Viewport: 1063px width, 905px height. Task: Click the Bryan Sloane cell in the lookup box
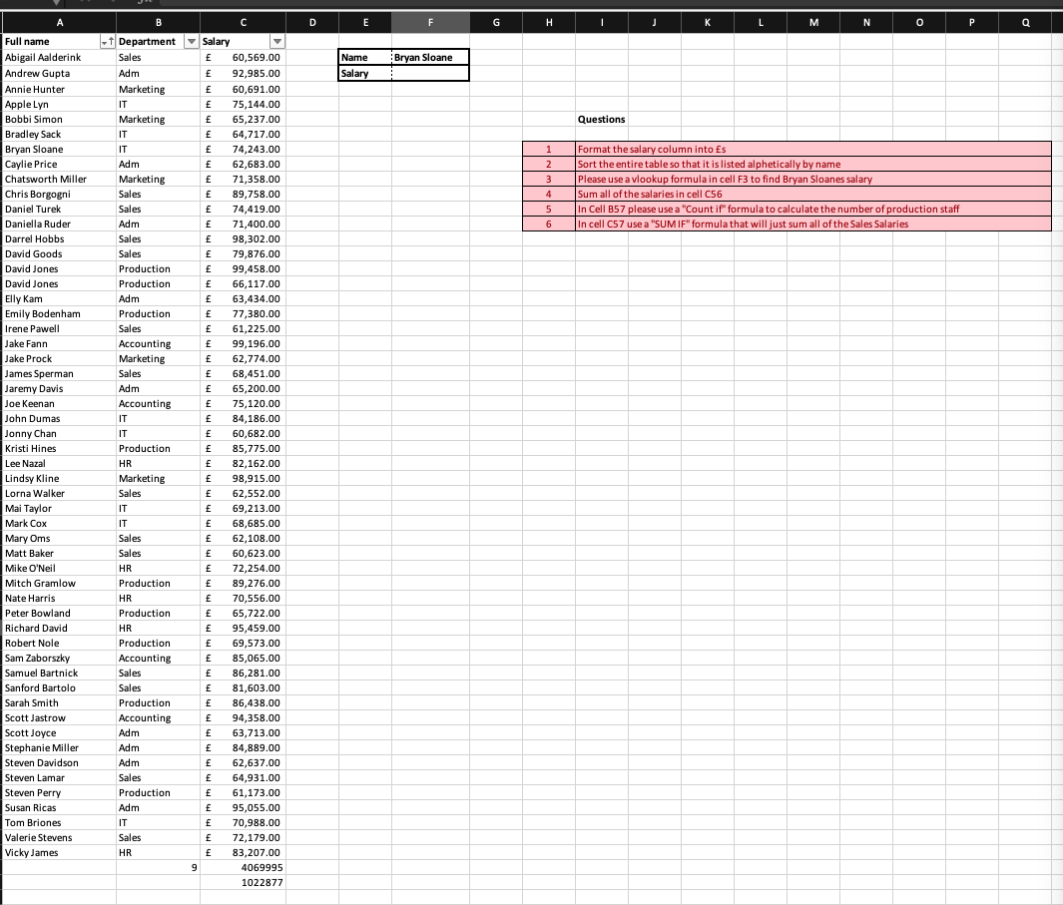pos(431,57)
